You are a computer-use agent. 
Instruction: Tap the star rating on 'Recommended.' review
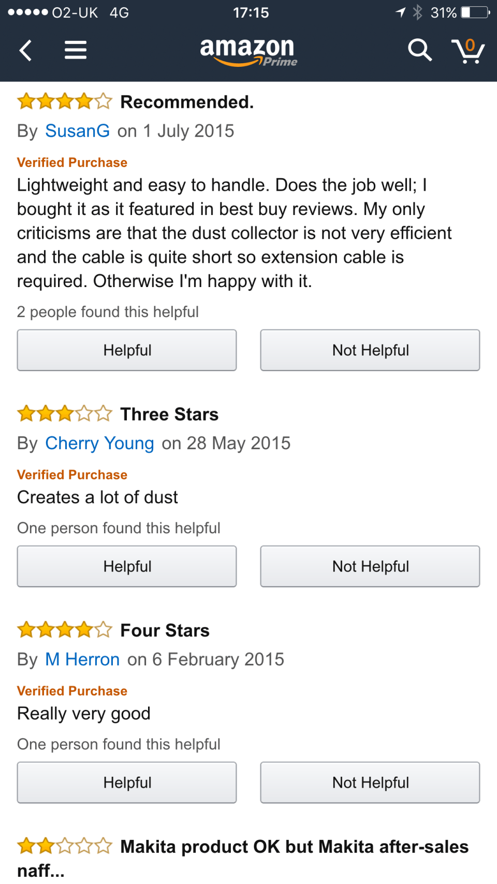click(64, 102)
